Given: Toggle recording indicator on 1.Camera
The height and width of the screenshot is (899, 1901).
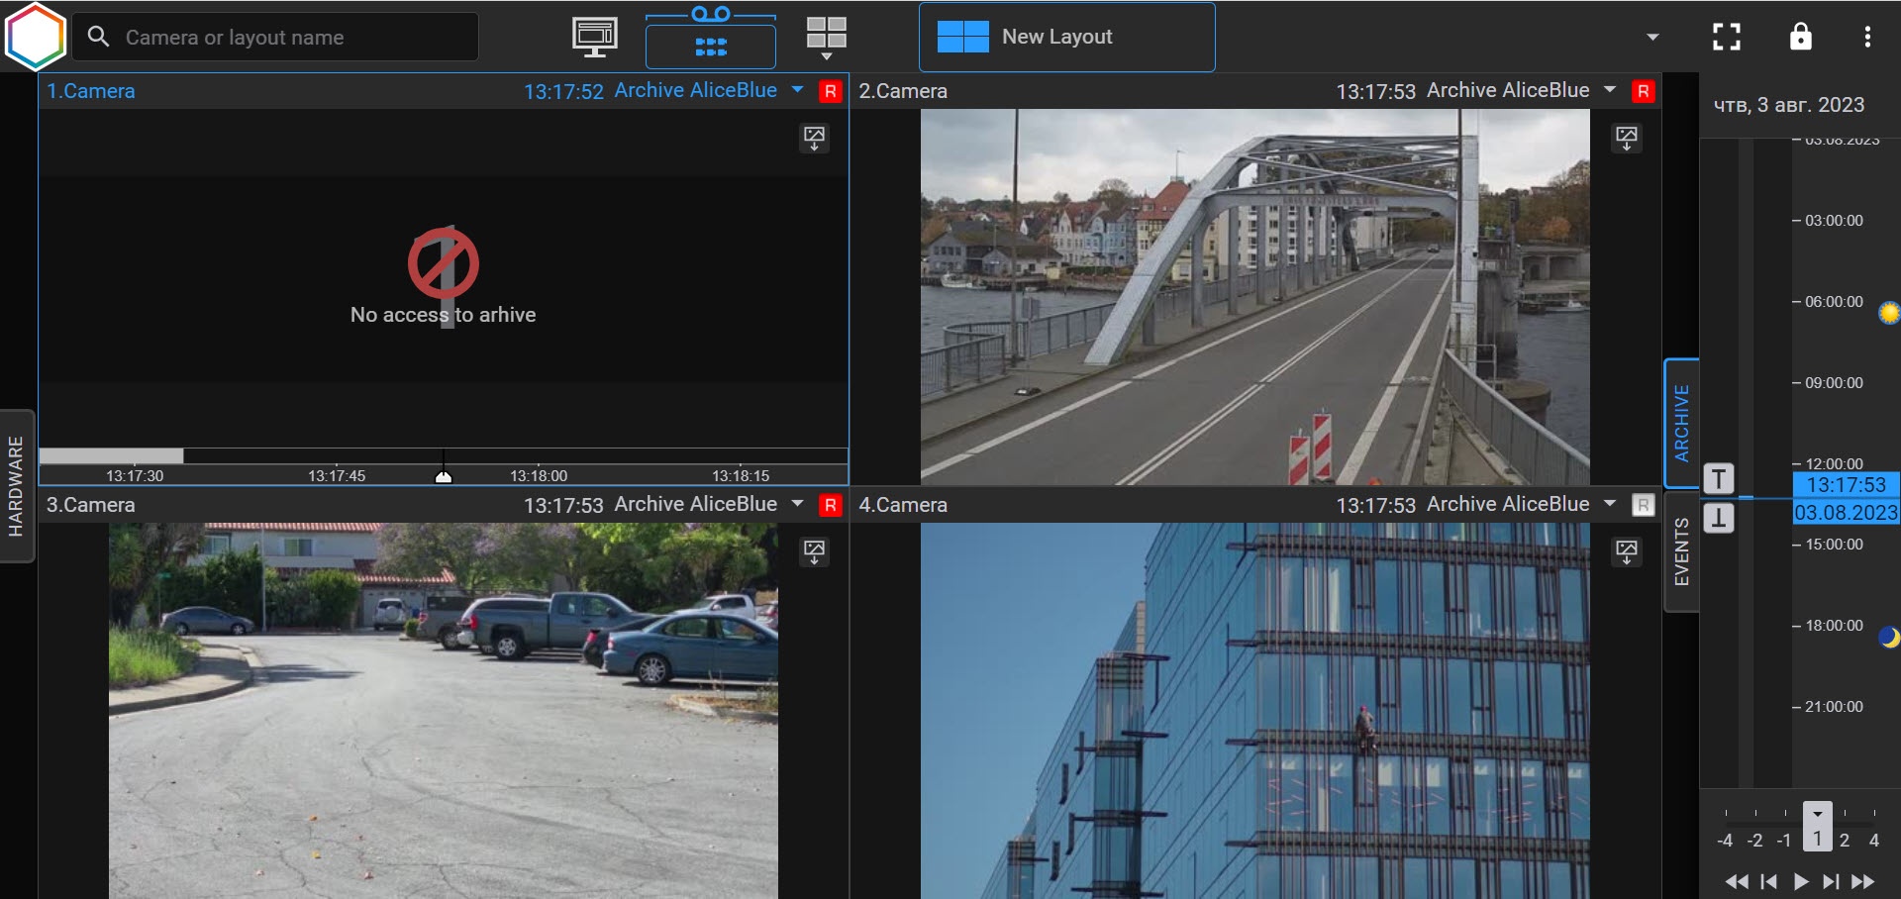Looking at the screenshot, I should 830,91.
